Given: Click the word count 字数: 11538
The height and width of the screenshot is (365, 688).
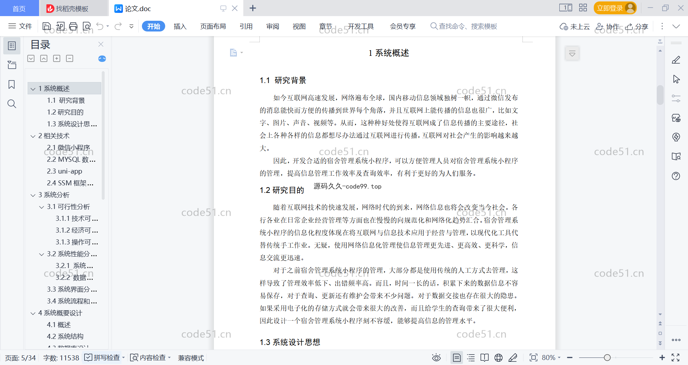Looking at the screenshot, I should coord(61,358).
